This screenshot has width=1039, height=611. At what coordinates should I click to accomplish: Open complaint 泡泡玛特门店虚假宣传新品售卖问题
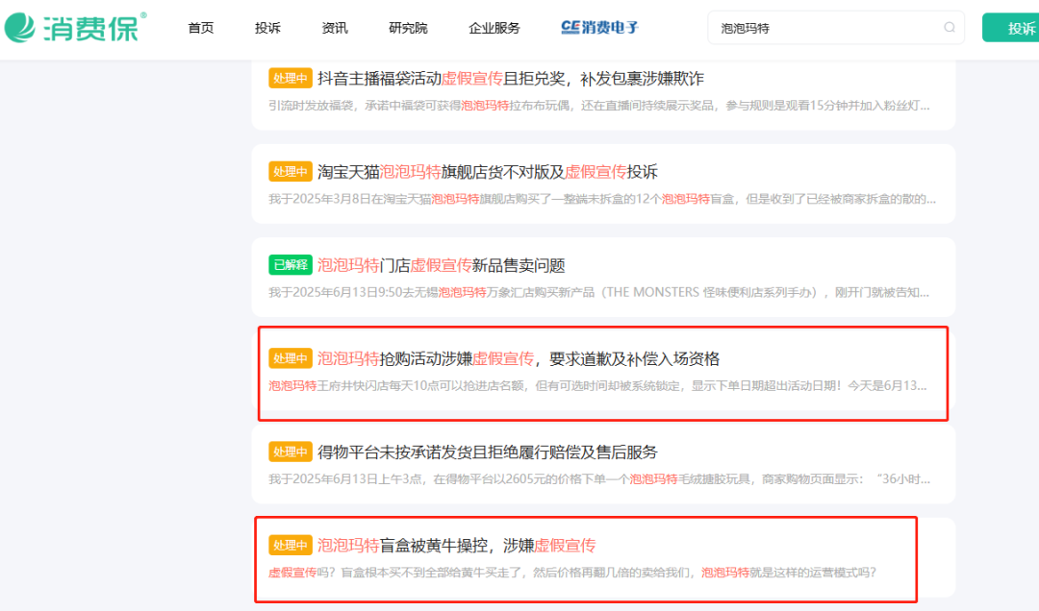[441, 265]
